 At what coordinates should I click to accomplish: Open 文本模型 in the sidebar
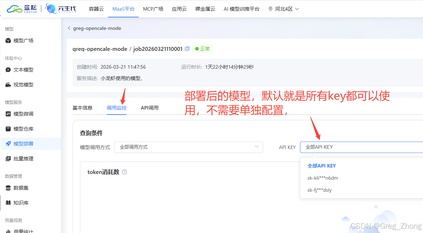click(23, 70)
